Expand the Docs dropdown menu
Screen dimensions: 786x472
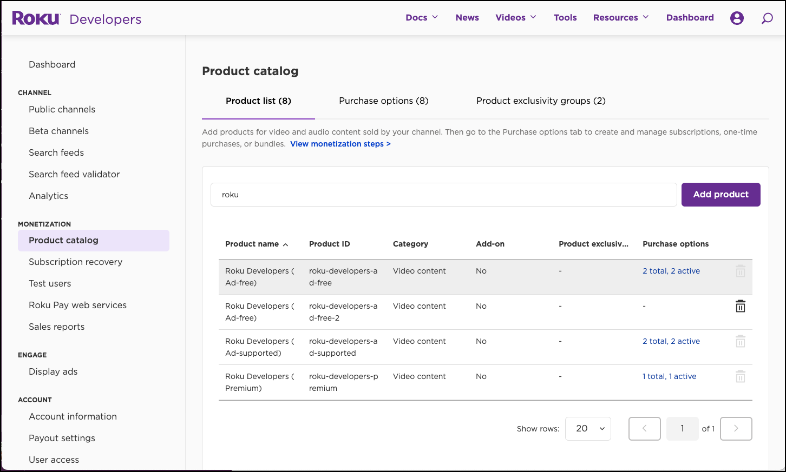click(421, 18)
